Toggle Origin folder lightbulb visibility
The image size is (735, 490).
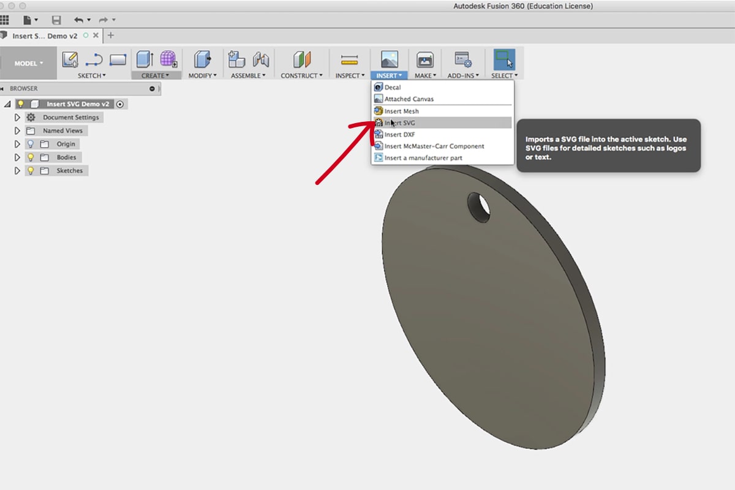click(31, 144)
